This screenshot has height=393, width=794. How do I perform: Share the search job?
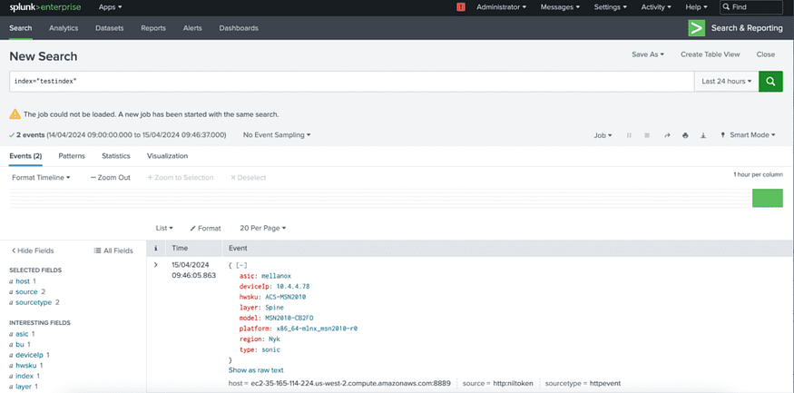point(667,135)
